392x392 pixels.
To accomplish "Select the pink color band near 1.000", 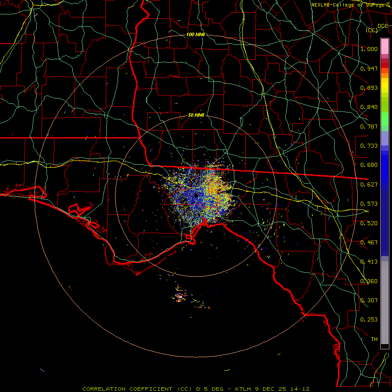I will pyautogui.click(x=385, y=46).
